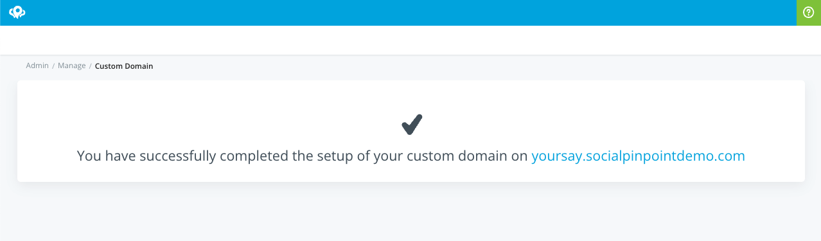The height and width of the screenshot is (241, 821).
Task: Click the green box around help icon
Action: 809,13
